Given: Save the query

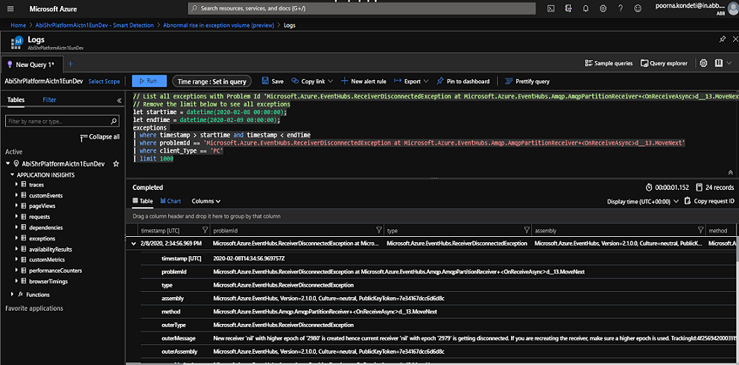Looking at the screenshot, I should point(273,81).
